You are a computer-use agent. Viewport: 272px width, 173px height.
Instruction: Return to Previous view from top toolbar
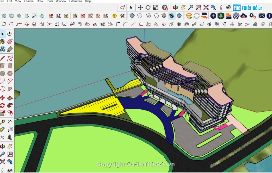coord(213,7)
